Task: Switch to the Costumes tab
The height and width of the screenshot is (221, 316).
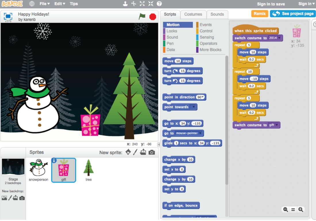Action: tap(193, 14)
